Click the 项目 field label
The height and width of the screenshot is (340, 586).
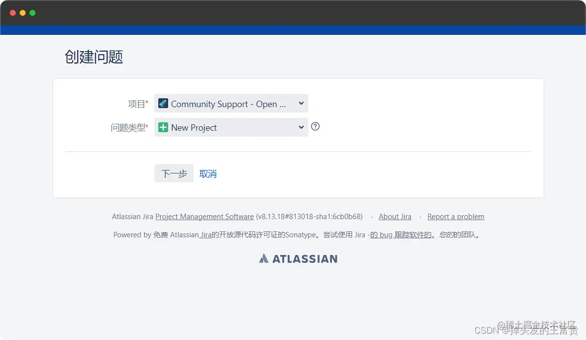coord(138,104)
